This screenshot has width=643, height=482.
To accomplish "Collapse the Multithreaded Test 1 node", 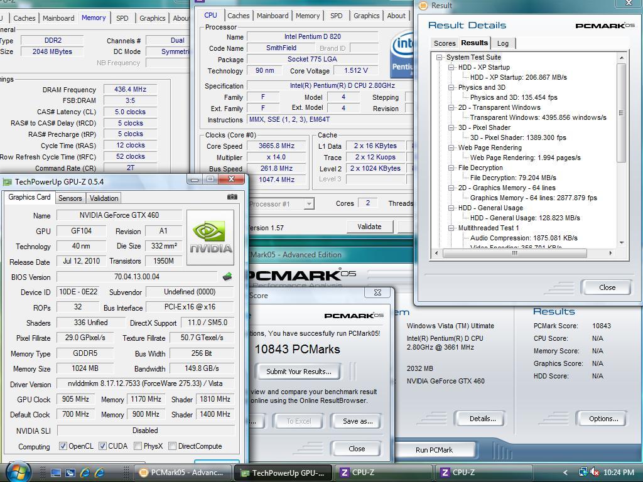I will click(451, 228).
